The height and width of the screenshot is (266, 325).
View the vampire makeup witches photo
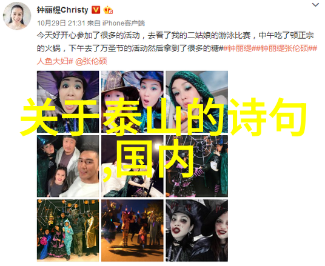[196, 230]
